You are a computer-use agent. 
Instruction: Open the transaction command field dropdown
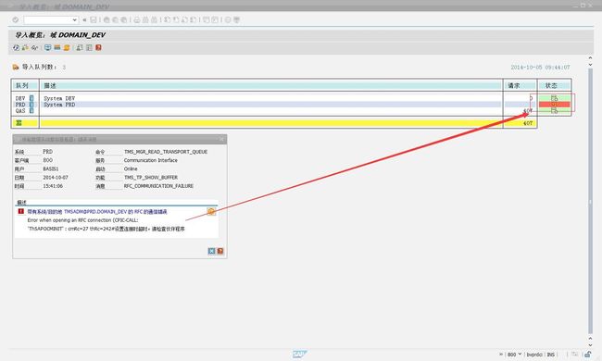click(x=74, y=19)
